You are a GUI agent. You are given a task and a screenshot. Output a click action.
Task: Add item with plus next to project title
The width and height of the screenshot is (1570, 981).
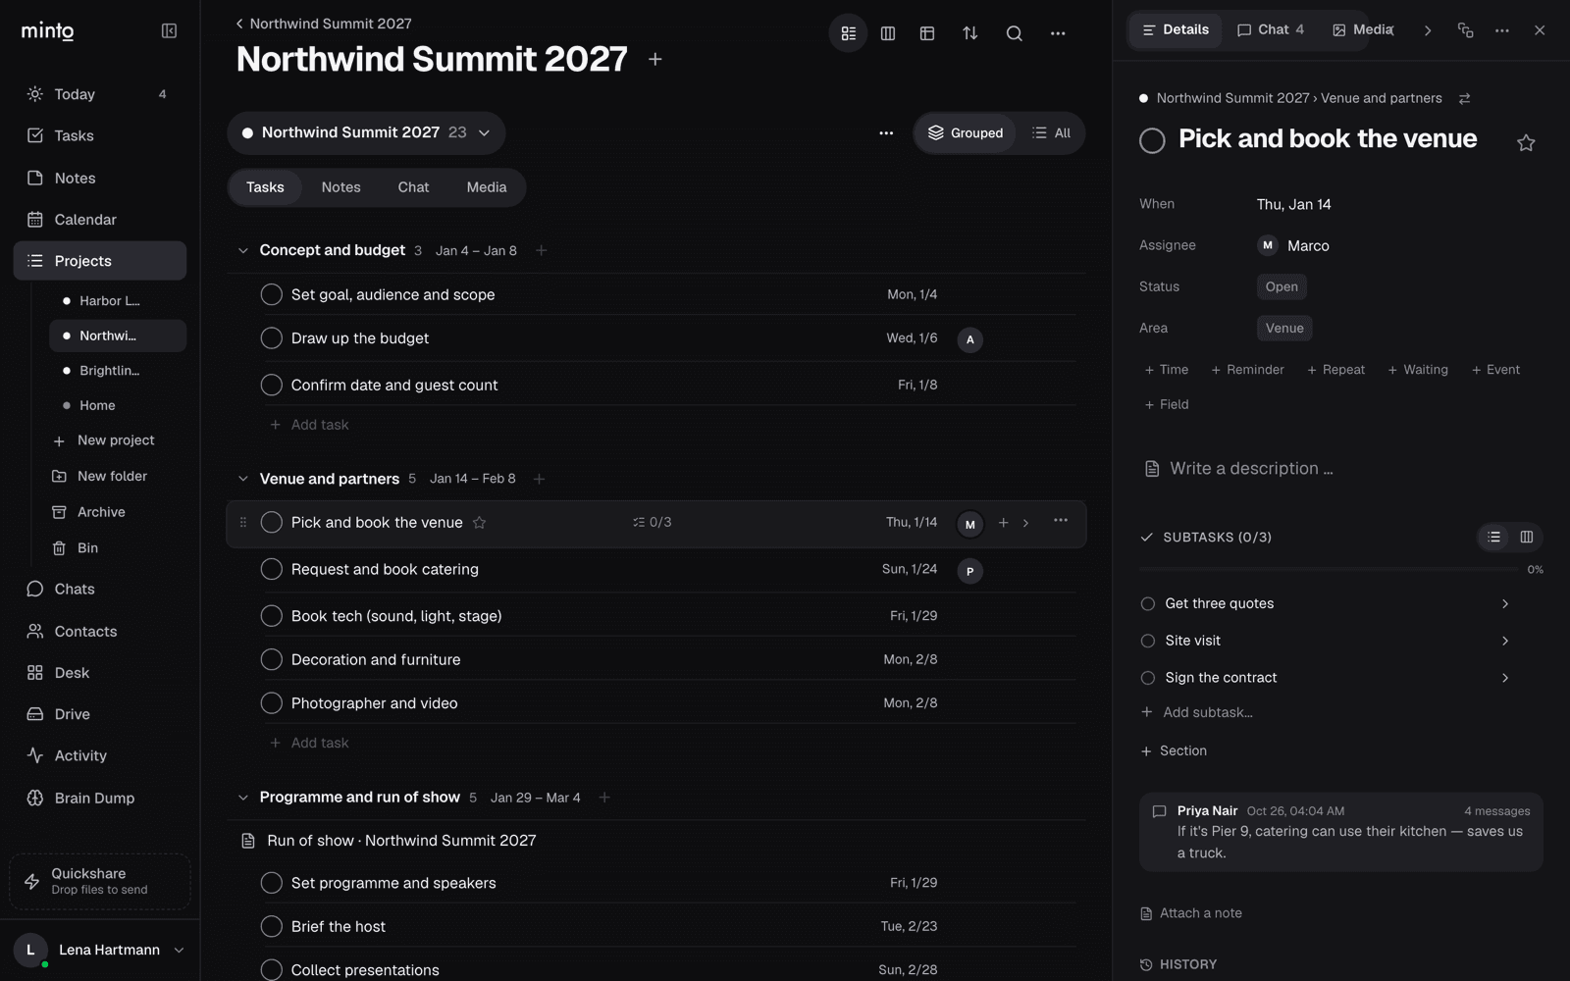pos(655,59)
